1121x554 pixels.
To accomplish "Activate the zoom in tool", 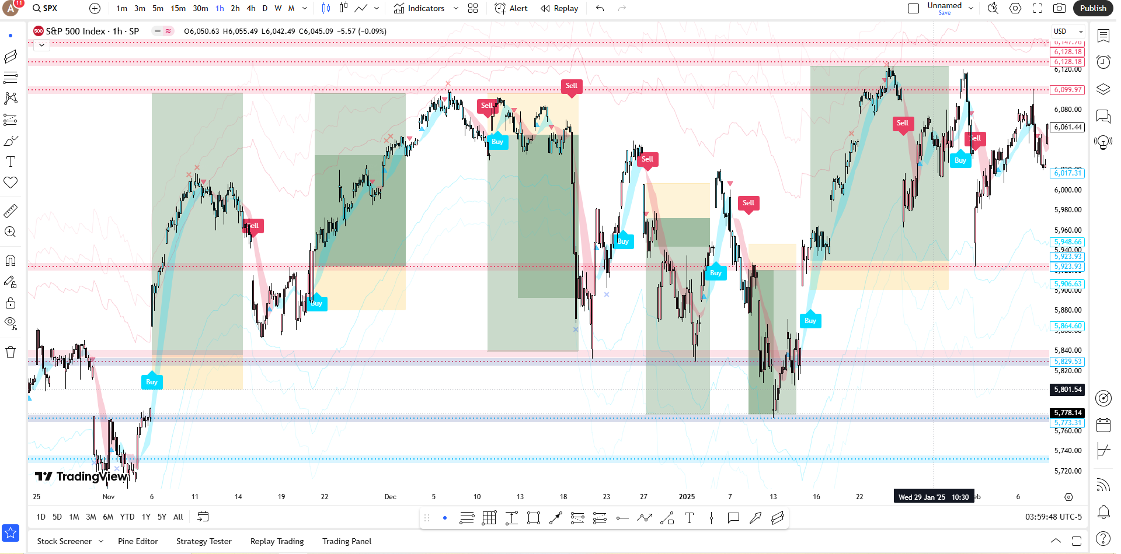I will tap(11, 232).
